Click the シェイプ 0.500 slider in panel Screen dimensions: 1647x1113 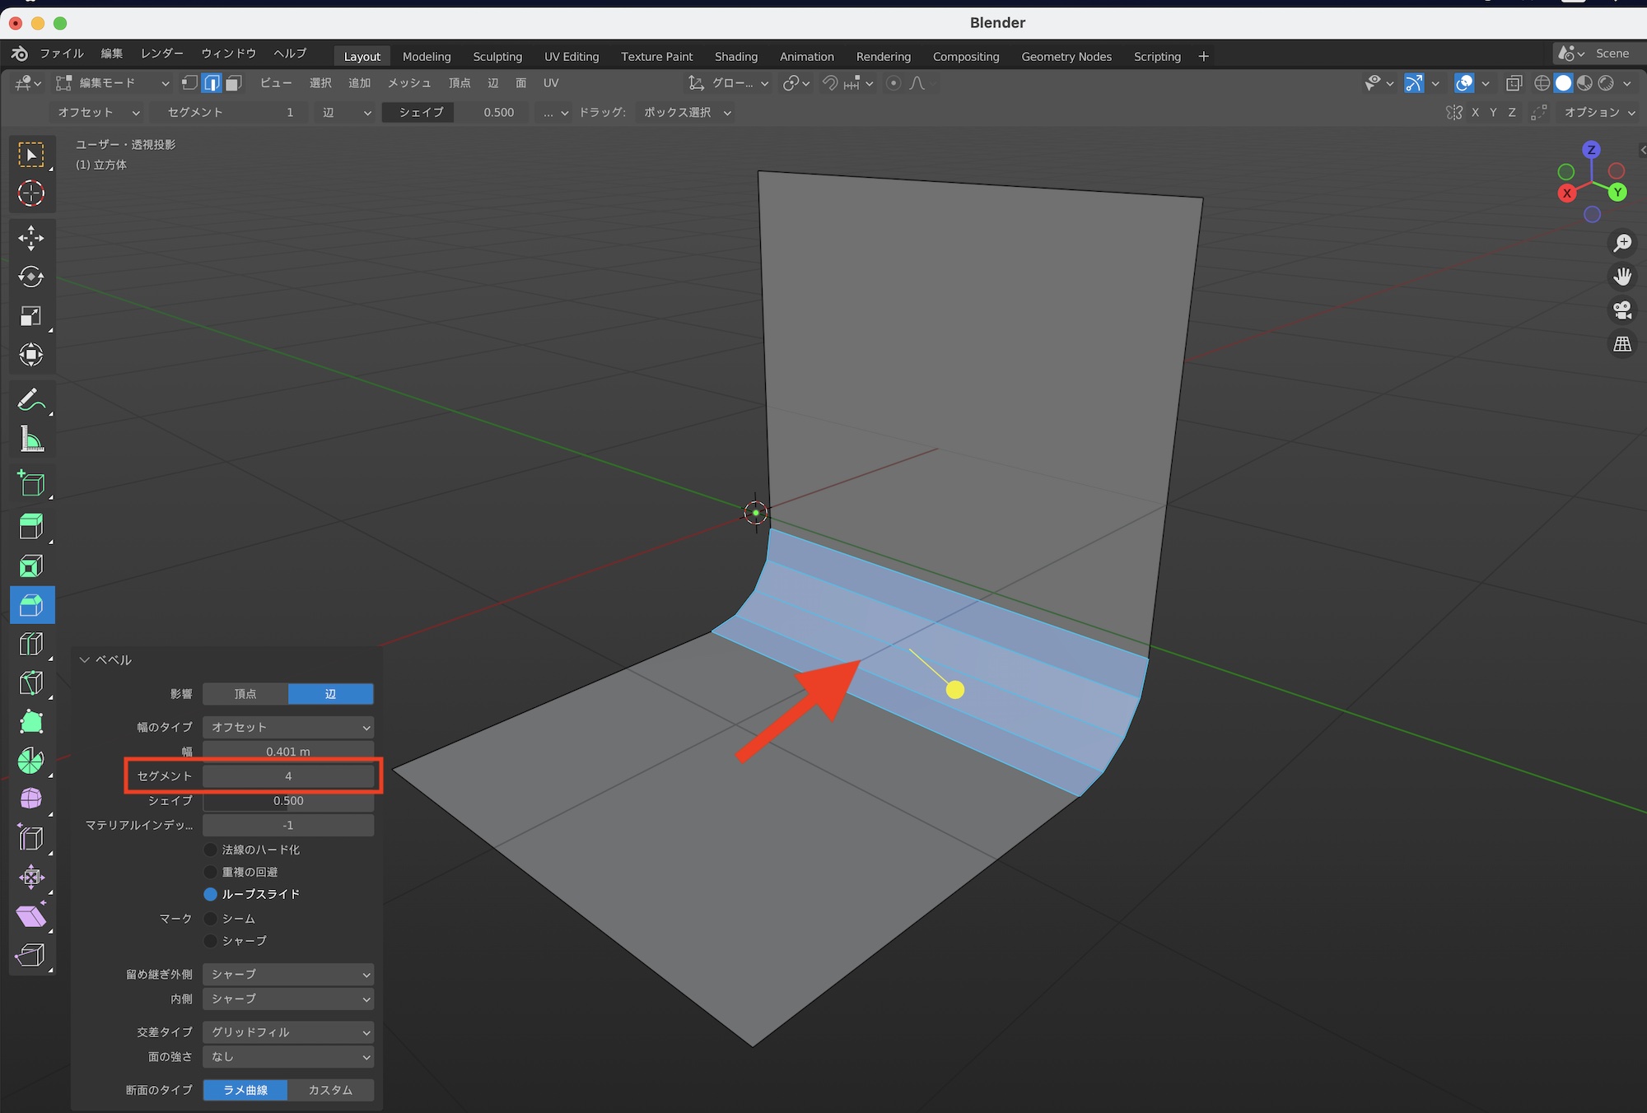point(288,801)
